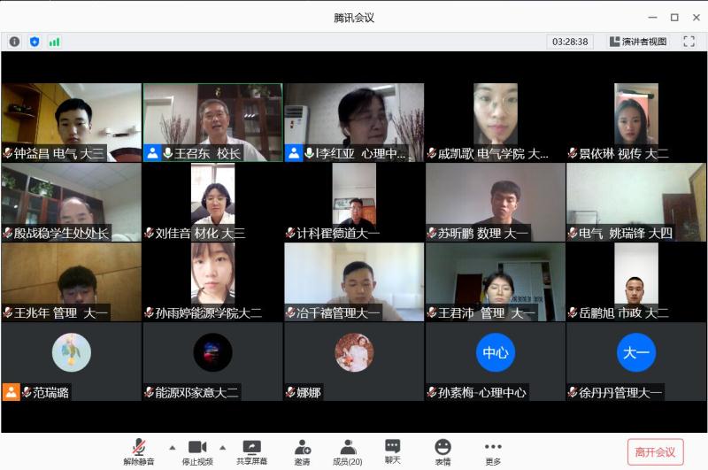Click 孙素梅-心理中心 avatar tile
The width and height of the screenshot is (708, 470).
[495, 354]
